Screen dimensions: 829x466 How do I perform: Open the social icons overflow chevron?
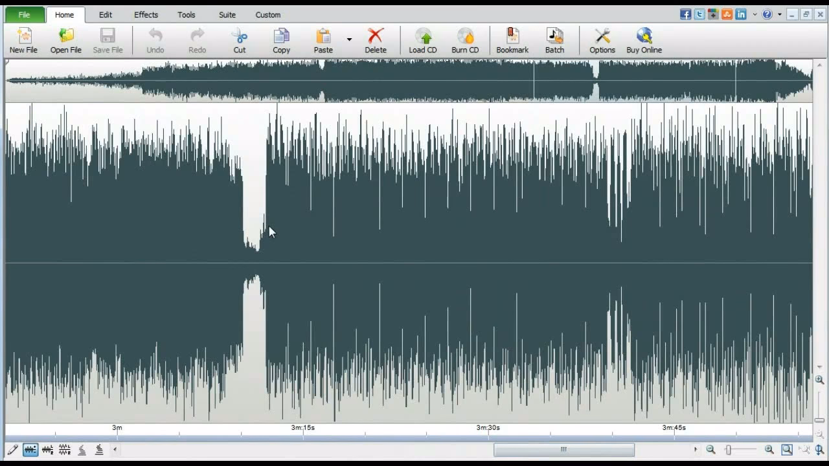click(x=755, y=14)
